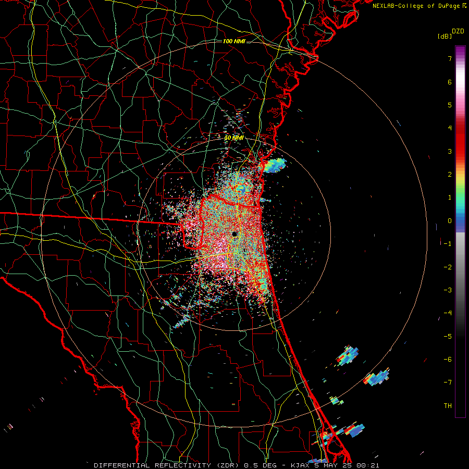Viewport: 469px width, 469px height.
Task: Click the TH label on the scale
Action: (448, 406)
